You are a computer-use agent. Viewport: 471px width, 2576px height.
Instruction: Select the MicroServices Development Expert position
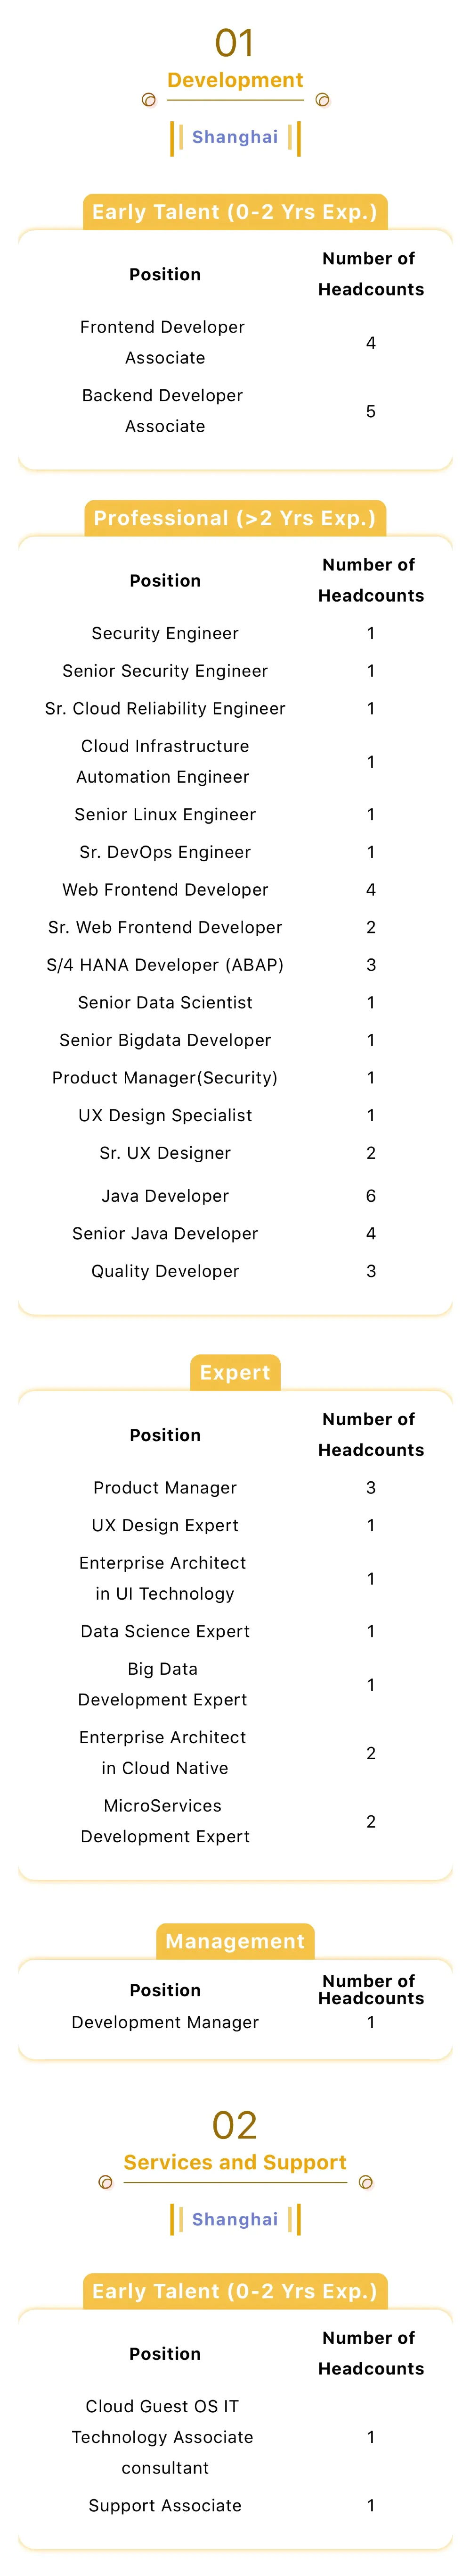[x=165, y=1821]
